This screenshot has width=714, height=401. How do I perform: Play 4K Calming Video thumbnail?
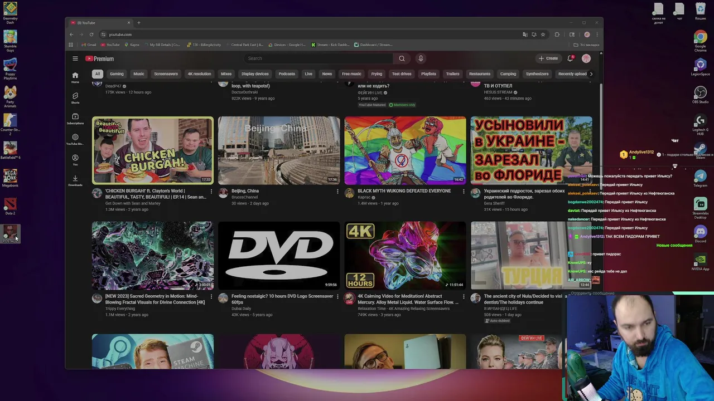[405, 256]
